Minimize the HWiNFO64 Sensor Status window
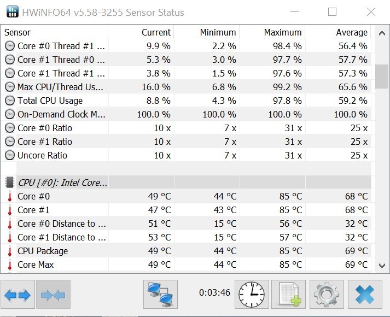This screenshot has width=390, height=317. coord(294,11)
